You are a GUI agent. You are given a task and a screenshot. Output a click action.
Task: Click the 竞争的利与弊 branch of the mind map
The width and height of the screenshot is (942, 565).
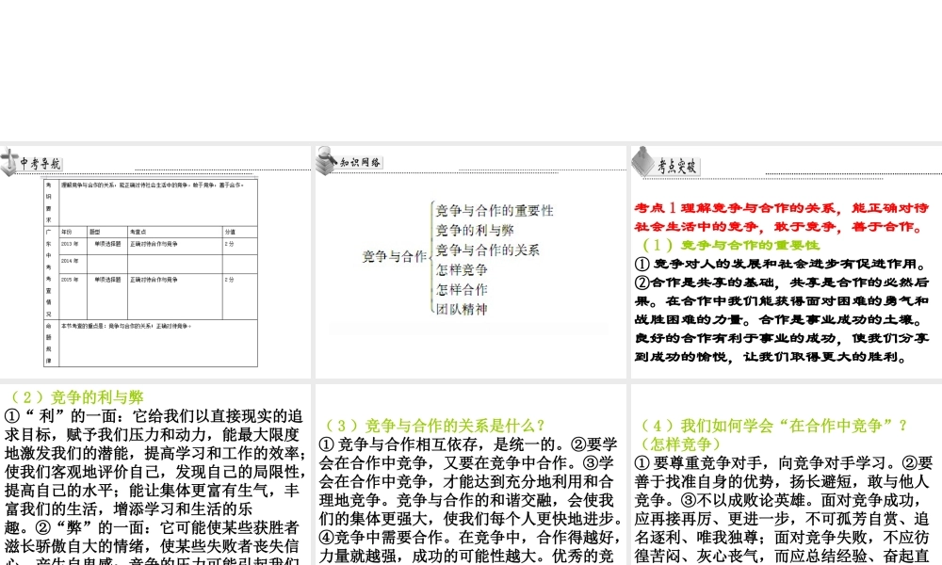(475, 231)
